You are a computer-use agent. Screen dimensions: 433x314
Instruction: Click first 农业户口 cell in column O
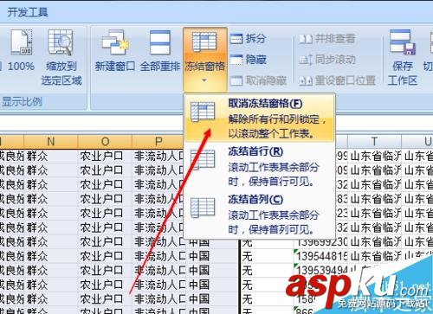coord(105,157)
